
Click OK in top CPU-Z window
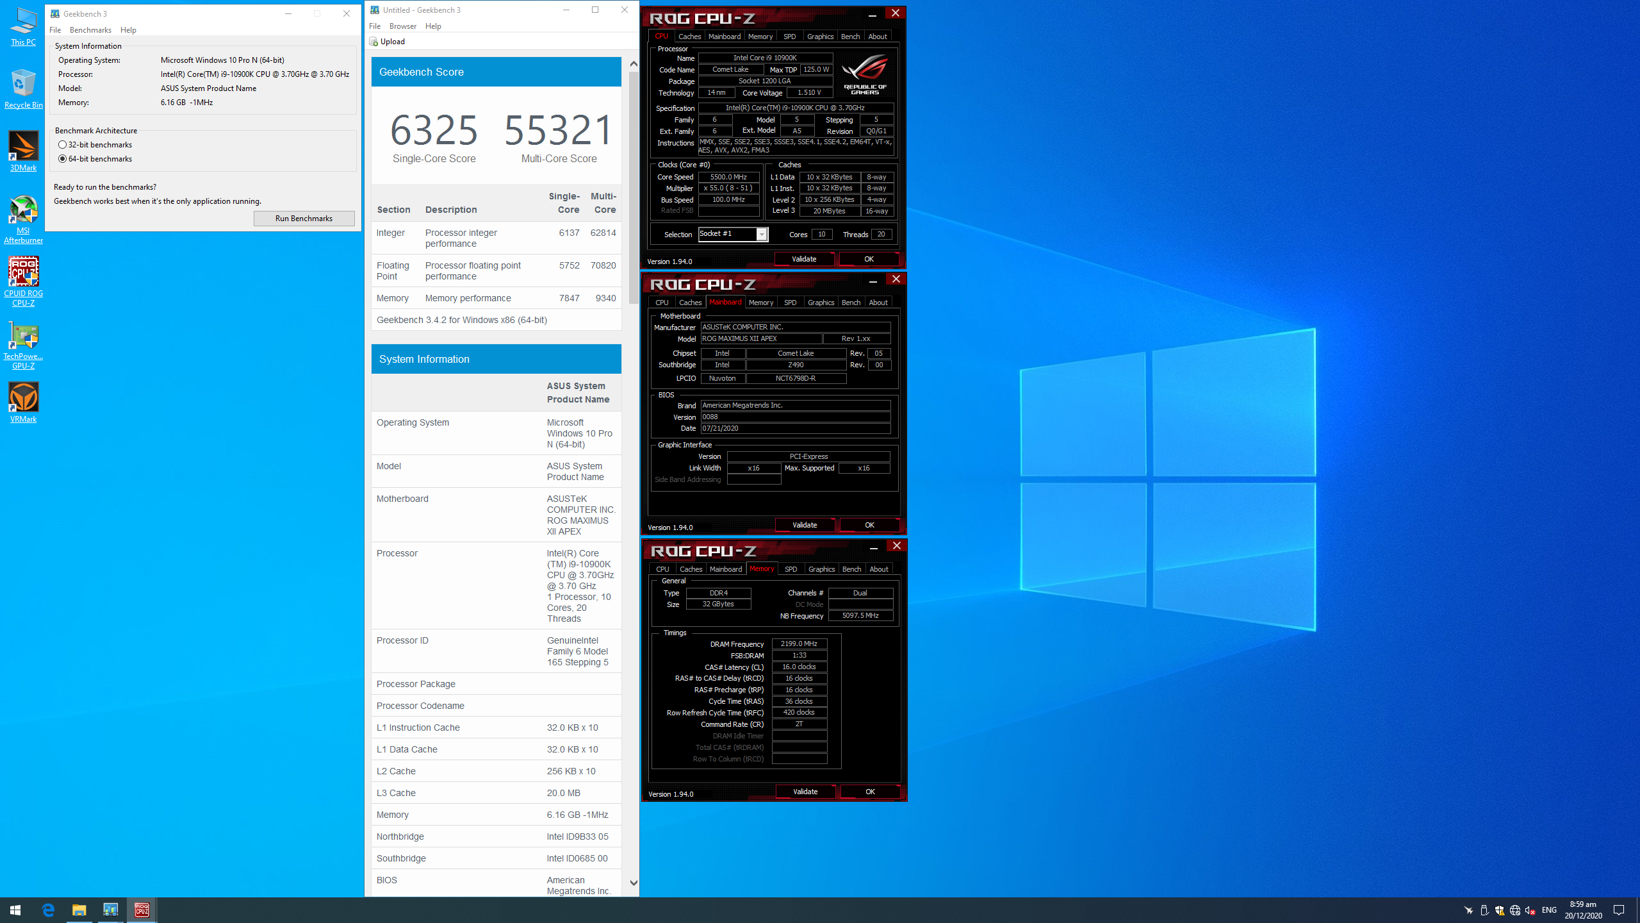869,259
